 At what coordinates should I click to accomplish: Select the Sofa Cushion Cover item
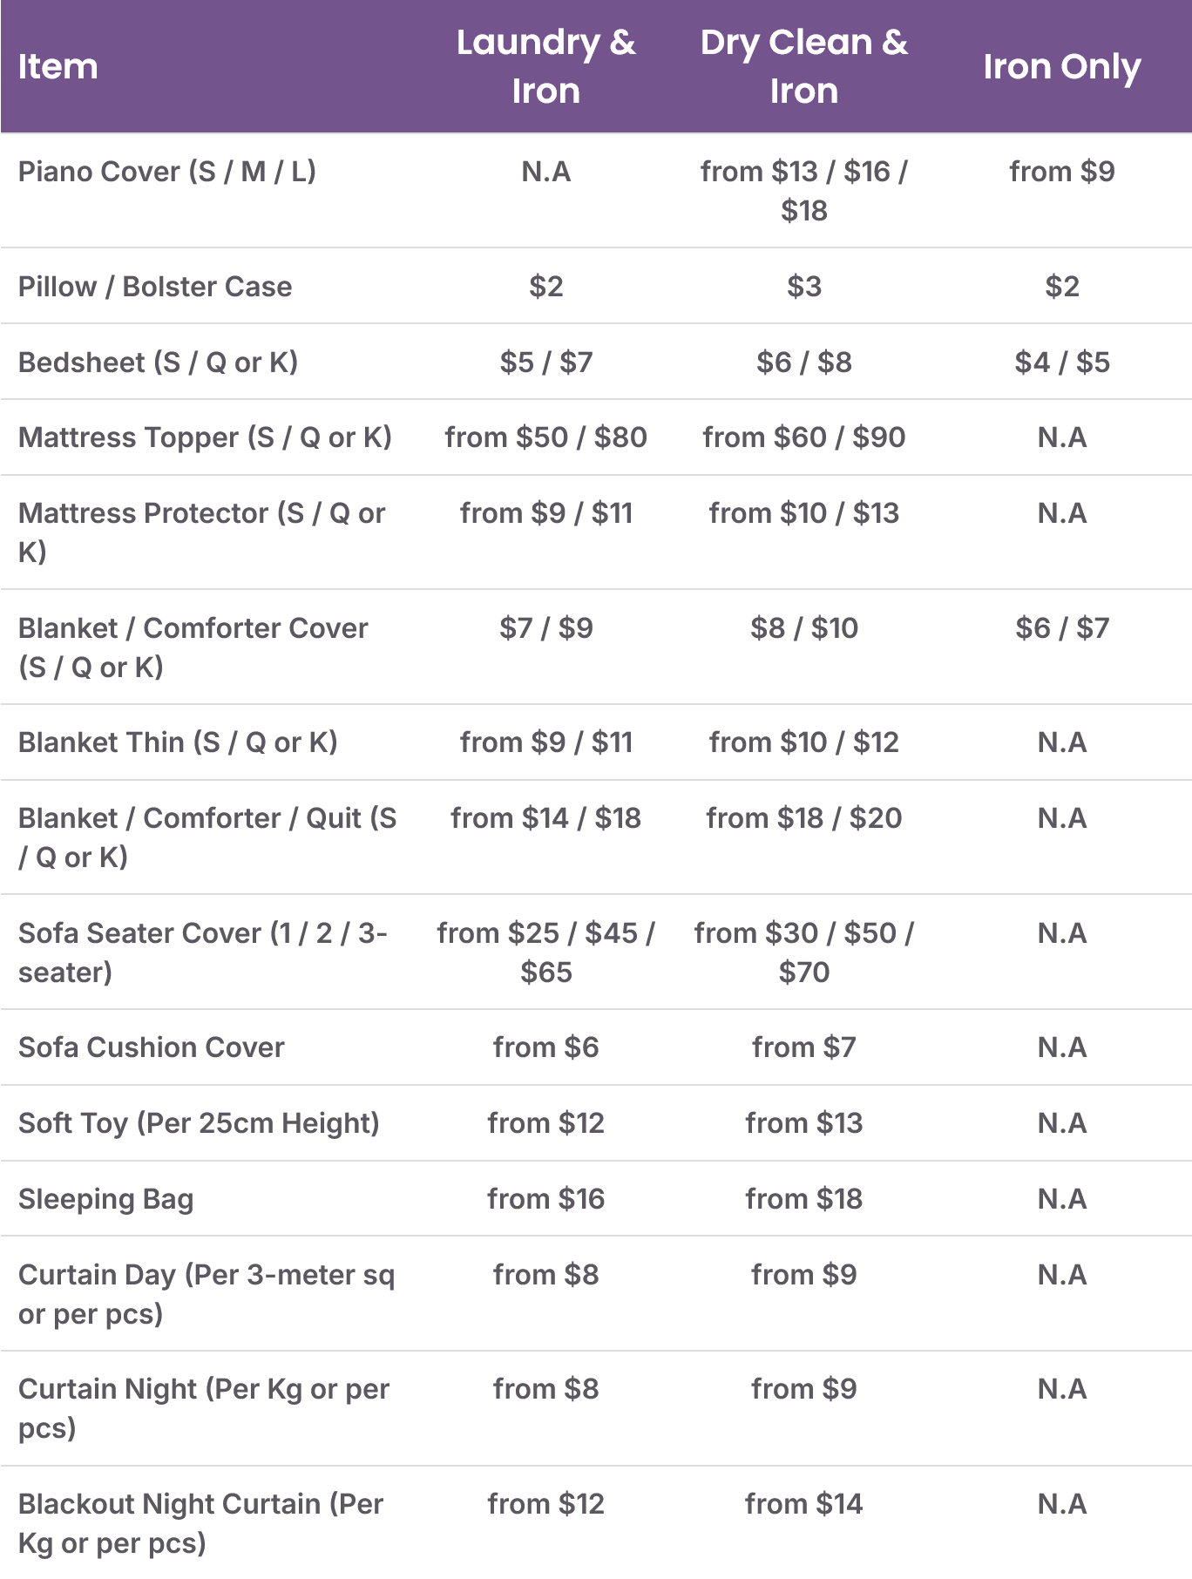152,1047
